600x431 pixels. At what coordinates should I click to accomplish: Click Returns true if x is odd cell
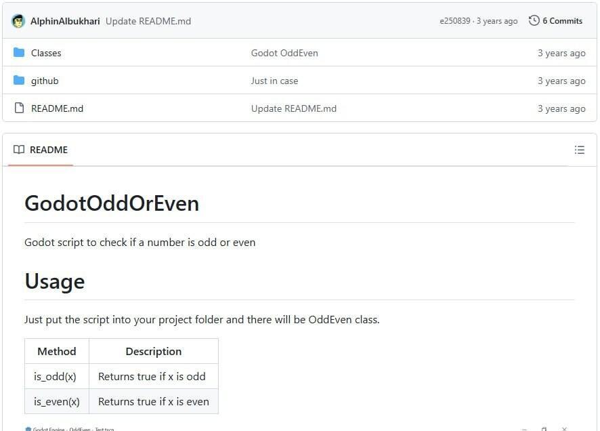(x=154, y=376)
